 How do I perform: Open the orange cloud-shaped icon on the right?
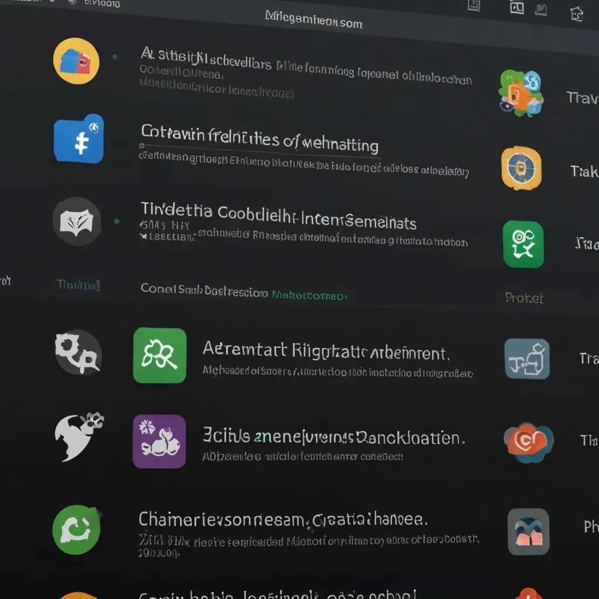[x=528, y=442]
